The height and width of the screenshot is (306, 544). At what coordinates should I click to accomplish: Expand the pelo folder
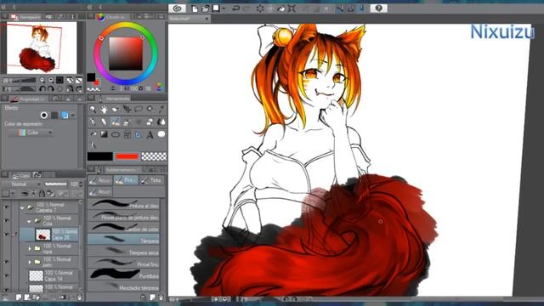[x=30, y=262]
